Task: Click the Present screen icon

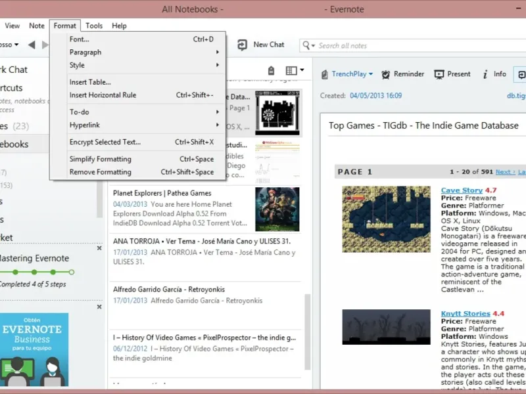Action: [439, 74]
